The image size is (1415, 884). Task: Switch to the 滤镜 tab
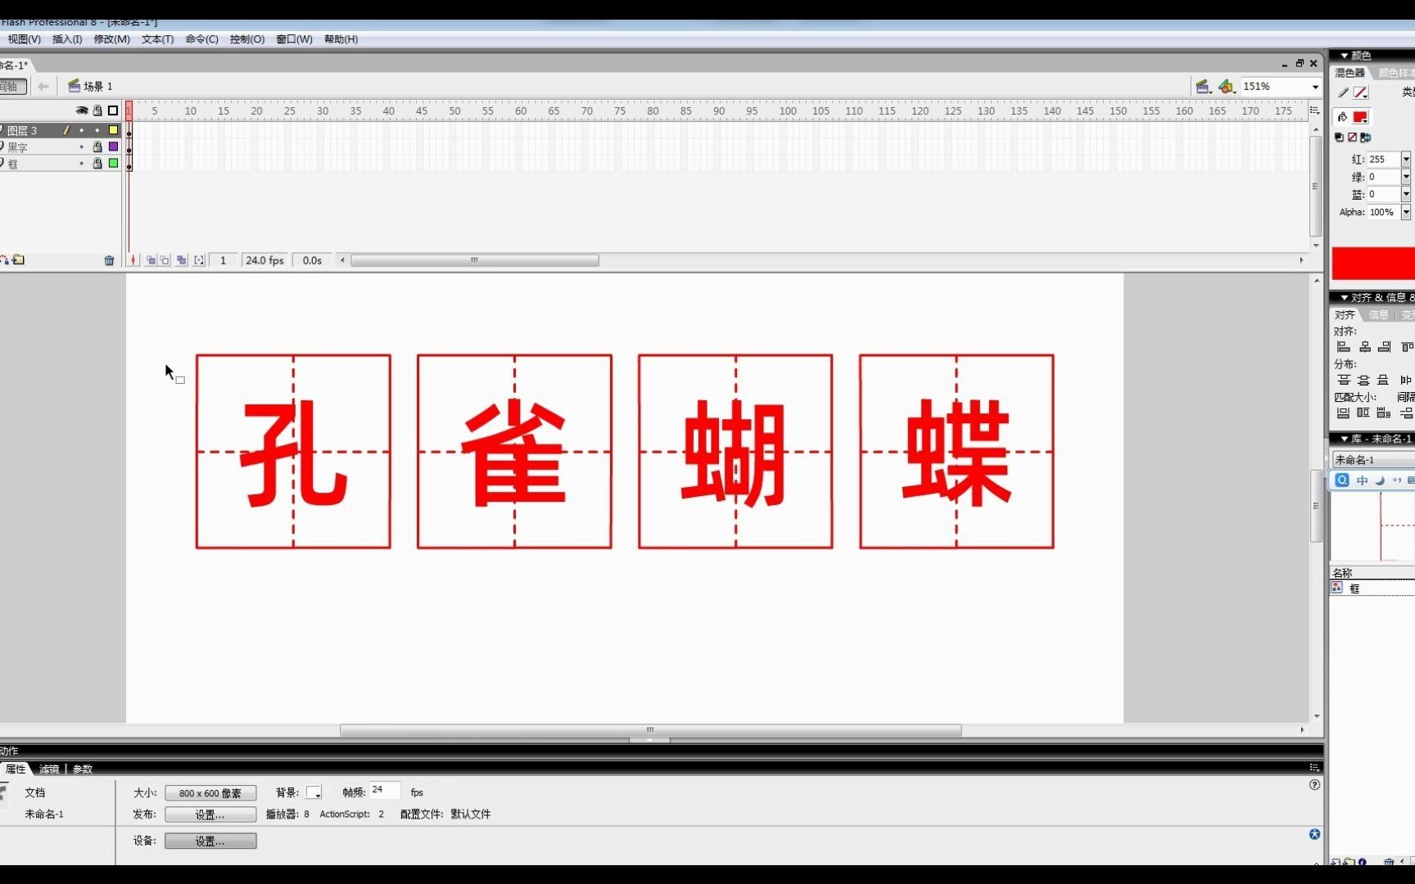[49, 769]
